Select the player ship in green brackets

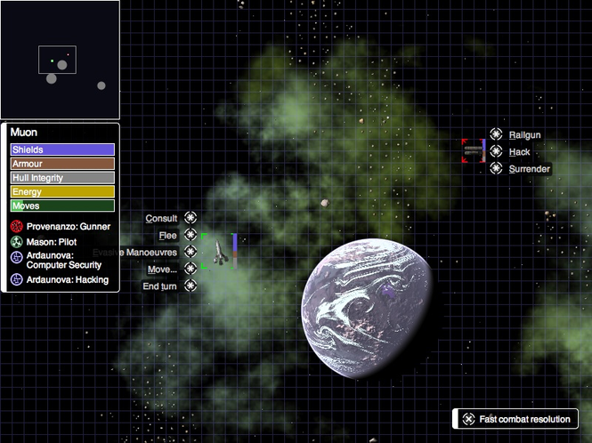point(223,252)
